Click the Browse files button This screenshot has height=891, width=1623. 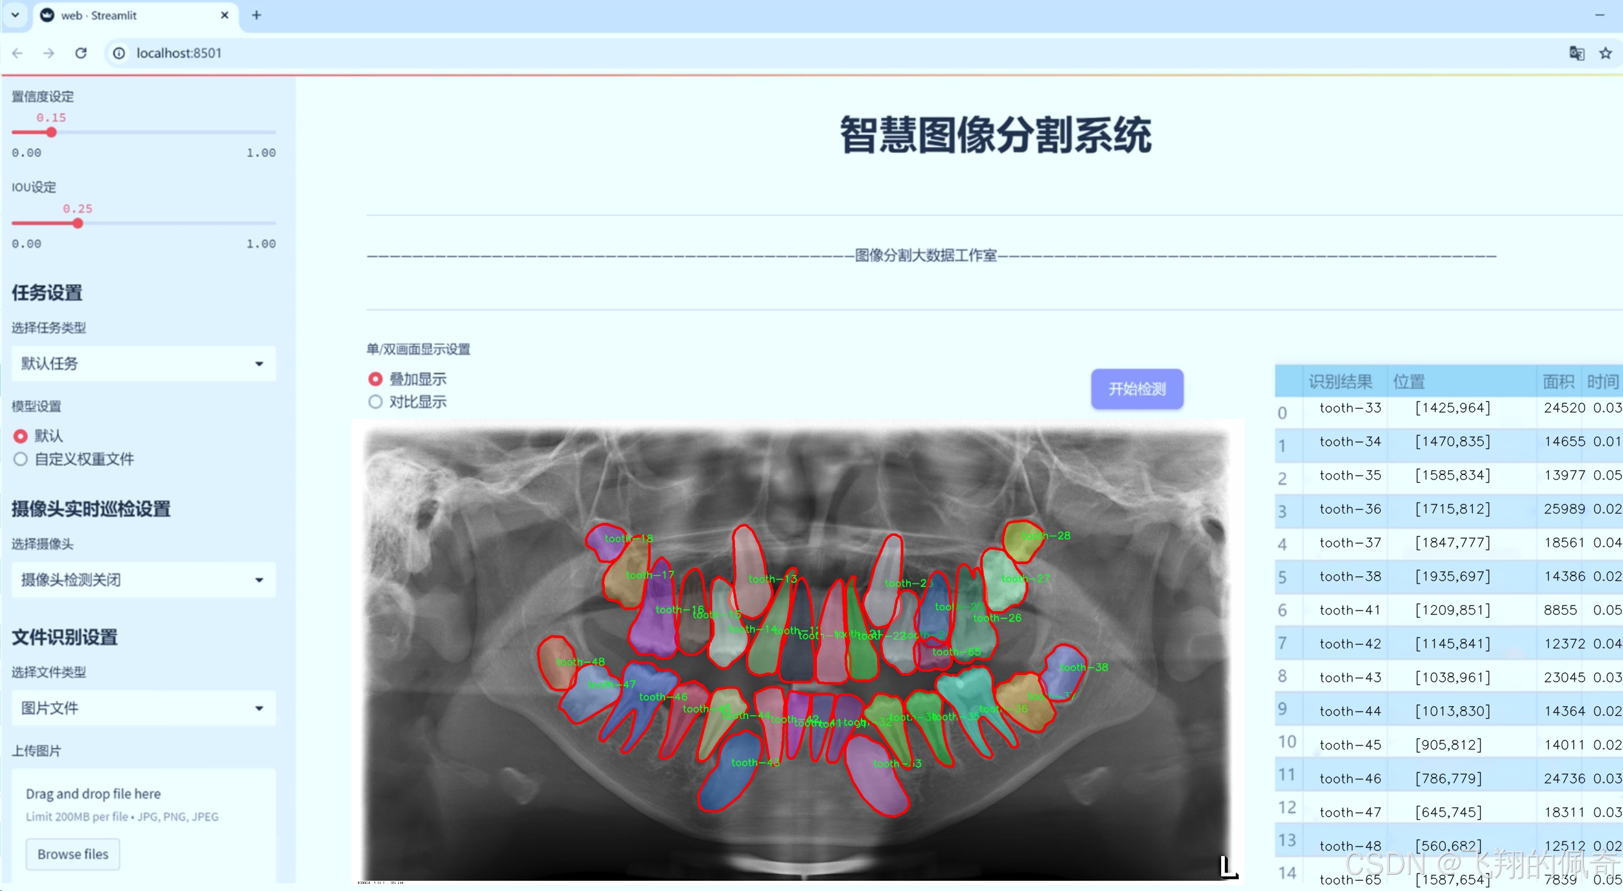(x=72, y=854)
